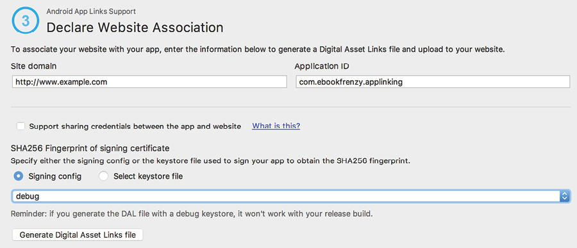Click Generate Digital Asset Links file button
The image size is (577, 248).
pos(78,235)
